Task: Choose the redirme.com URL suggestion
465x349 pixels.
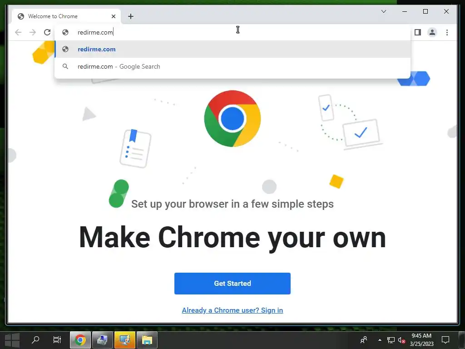Action: 232,49
